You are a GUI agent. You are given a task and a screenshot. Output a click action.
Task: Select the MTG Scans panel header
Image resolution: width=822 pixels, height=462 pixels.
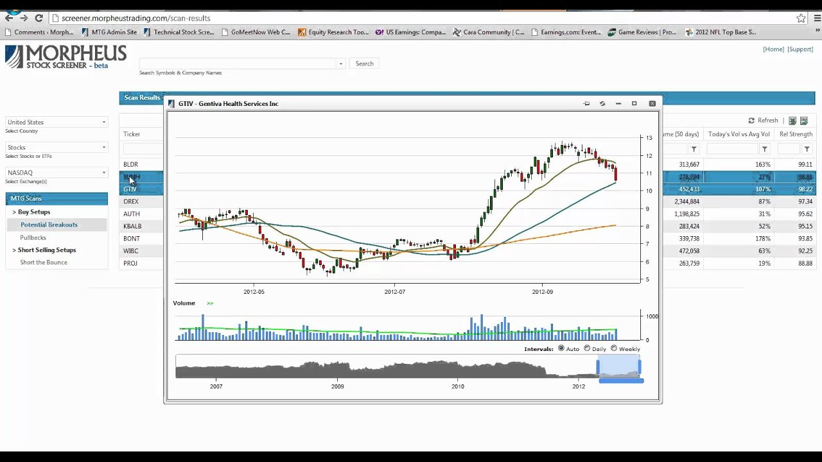(57, 198)
